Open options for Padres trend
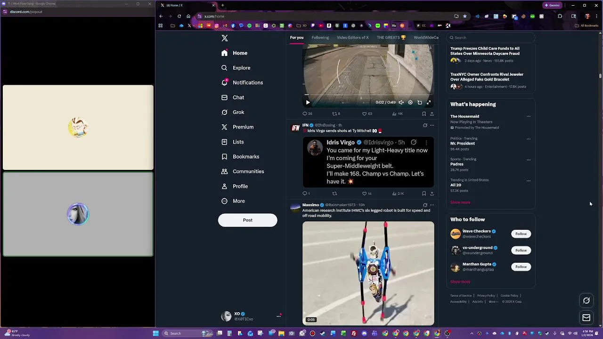603x339 pixels. [x=529, y=160]
